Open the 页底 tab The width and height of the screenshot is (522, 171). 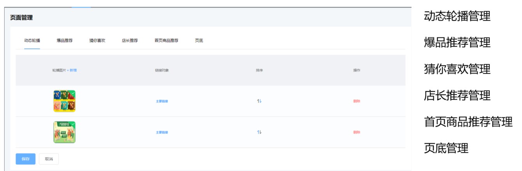tap(199, 41)
